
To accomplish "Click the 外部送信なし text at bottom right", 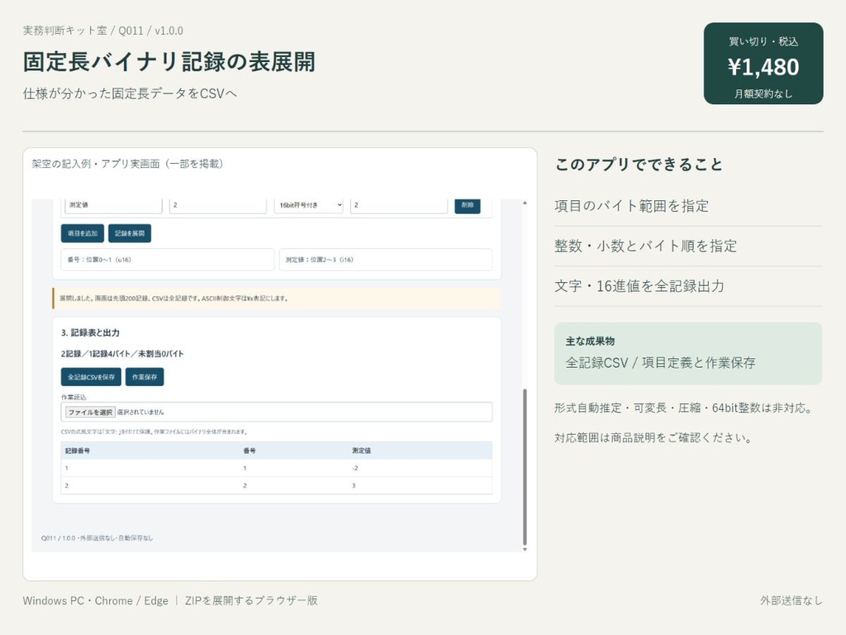I will coord(791,600).
